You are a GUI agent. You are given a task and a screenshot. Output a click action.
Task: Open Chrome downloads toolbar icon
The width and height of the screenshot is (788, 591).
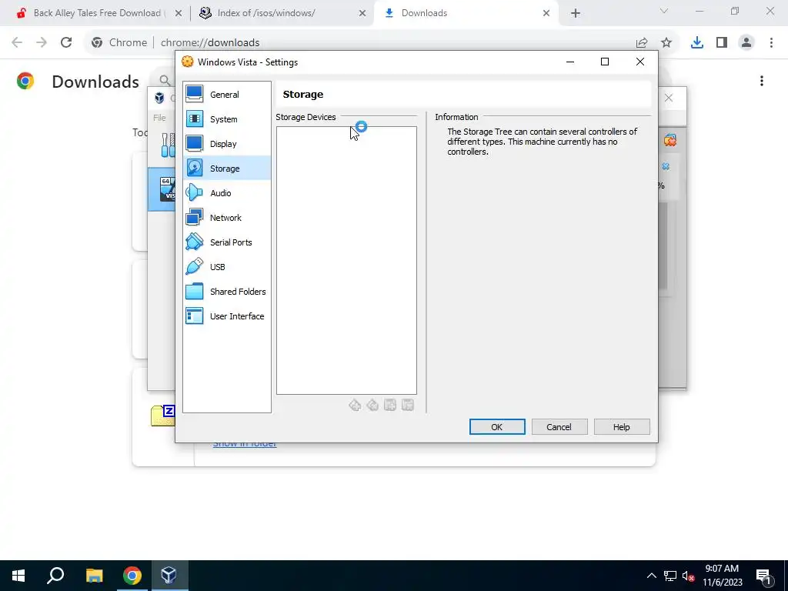tap(697, 42)
